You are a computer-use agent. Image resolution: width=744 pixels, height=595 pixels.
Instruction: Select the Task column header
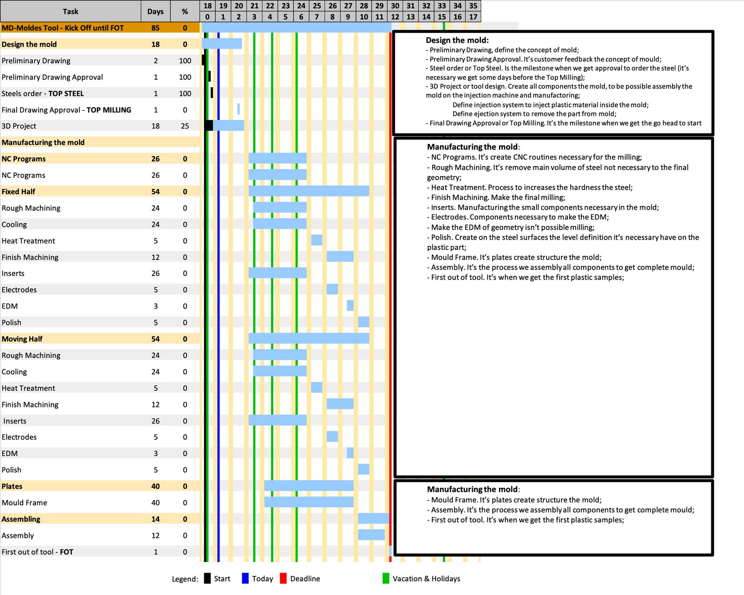(x=70, y=12)
